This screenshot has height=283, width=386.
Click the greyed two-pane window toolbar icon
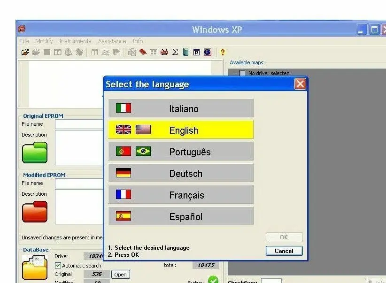click(x=58, y=52)
